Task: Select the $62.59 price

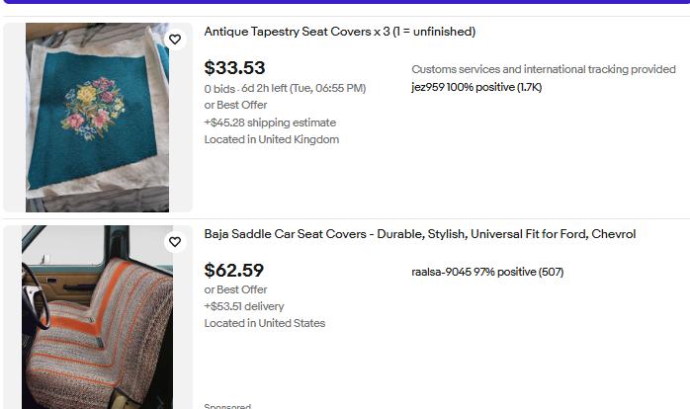Action: (x=234, y=271)
